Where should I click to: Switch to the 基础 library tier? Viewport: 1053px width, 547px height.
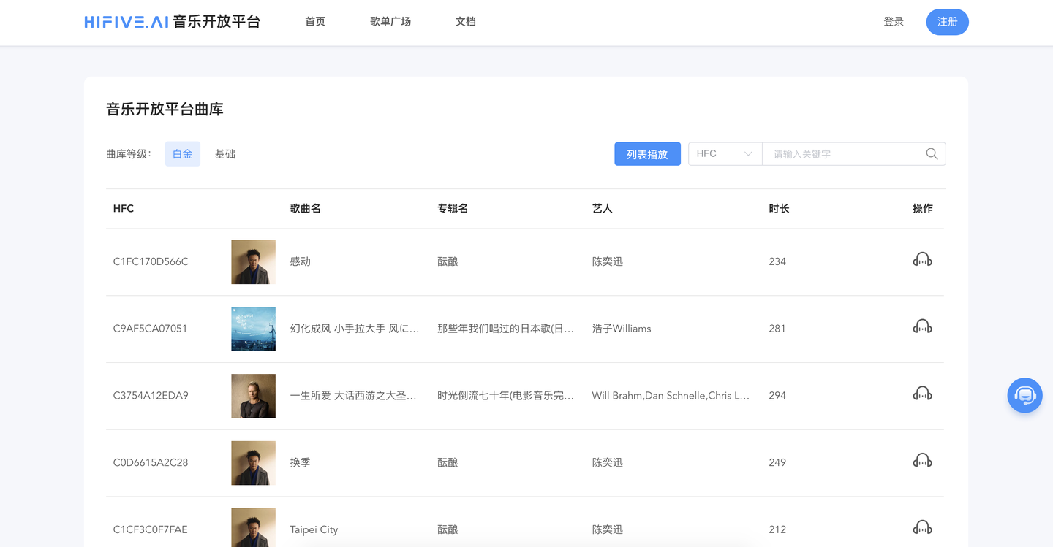(x=224, y=153)
